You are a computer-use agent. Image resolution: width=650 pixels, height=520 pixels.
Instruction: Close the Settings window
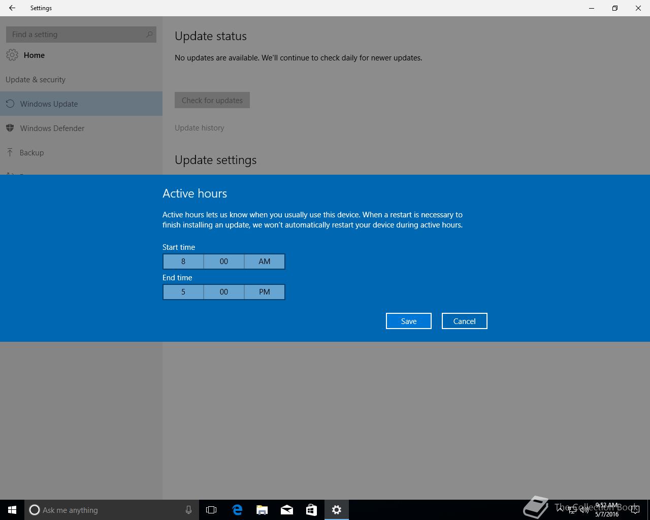pyautogui.click(x=638, y=8)
